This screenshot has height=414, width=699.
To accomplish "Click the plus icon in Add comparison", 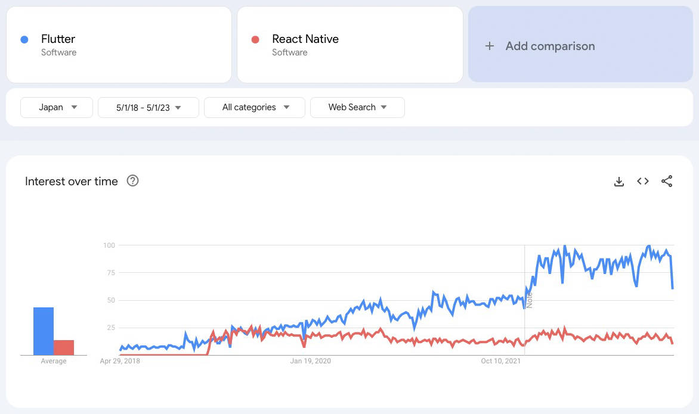I will [x=490, y=46].
